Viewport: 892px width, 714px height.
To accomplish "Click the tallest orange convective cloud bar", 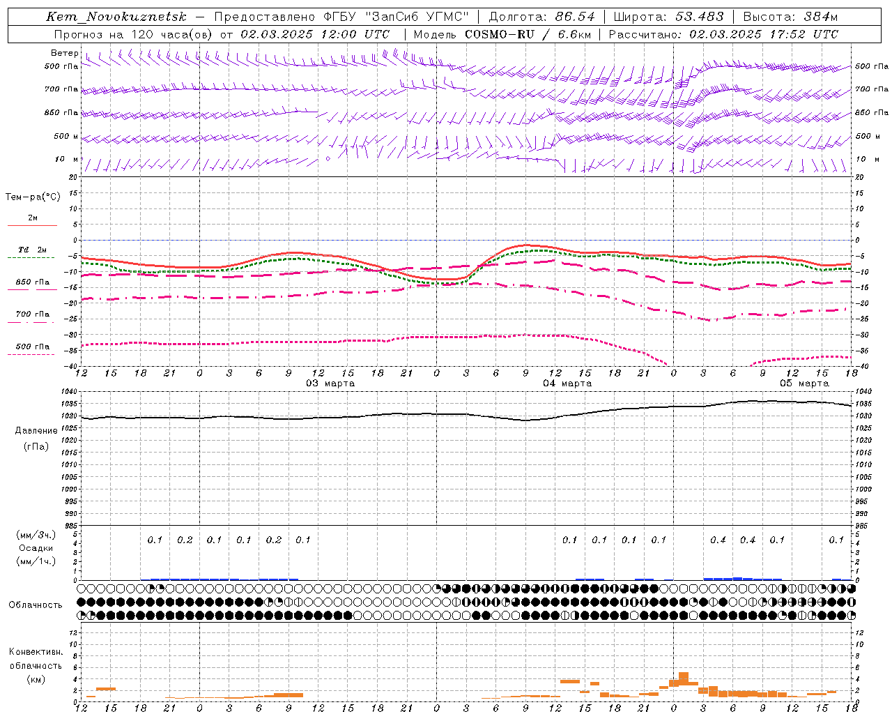I will point(684,679).
